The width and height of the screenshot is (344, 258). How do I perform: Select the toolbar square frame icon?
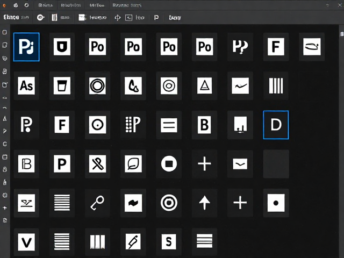pos(128,18)
